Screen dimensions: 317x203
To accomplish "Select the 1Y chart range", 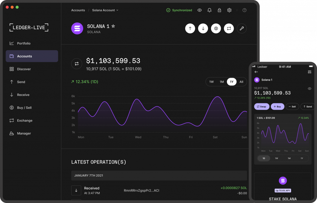I will [x=232, y=82].
